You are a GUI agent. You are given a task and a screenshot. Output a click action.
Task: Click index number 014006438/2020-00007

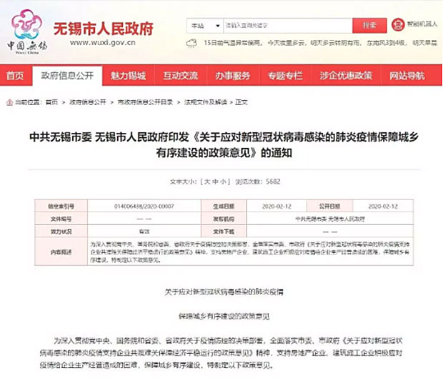click(x=144, y=207)
